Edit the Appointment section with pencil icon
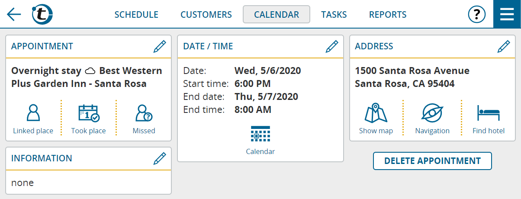 point(160,46)
